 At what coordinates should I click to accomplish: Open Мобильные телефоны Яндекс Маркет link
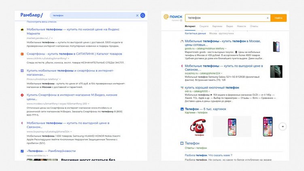73,32
